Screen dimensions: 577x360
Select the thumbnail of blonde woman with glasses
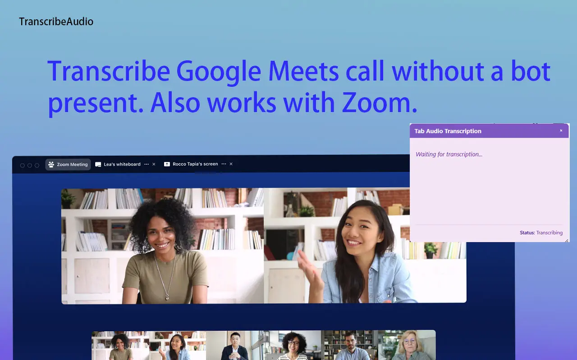click(408, 346)
